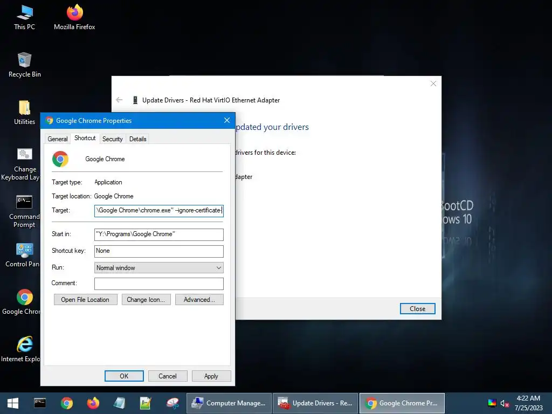The image size is (552, 414).
Task: Click the Chrome logo in Properties dialog
Action: (60, 159)
